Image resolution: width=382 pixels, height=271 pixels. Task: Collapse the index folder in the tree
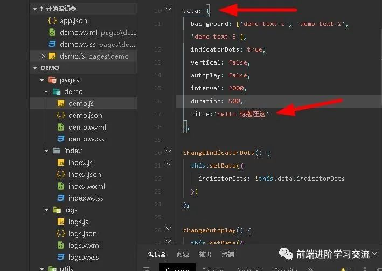click(x=48, y=151)
